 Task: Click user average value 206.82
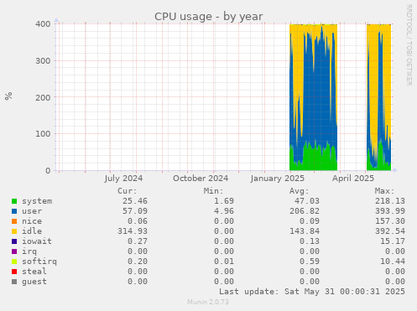[x=305, y=211]
